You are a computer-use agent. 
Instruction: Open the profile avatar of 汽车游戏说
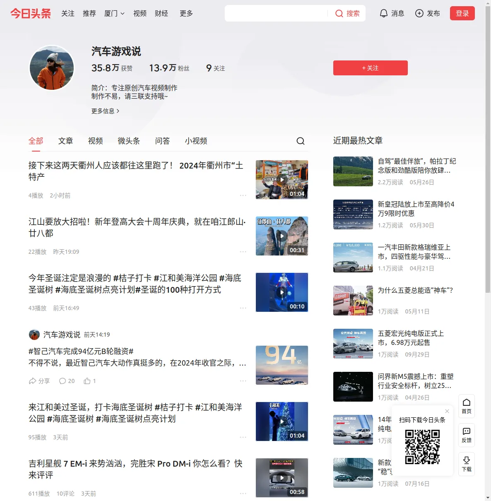52,68
